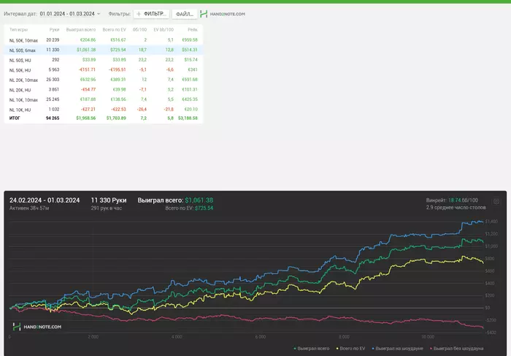511x356 pixels.
Task: Click the -€27.21 loss cell
Action: coord(88,110)
